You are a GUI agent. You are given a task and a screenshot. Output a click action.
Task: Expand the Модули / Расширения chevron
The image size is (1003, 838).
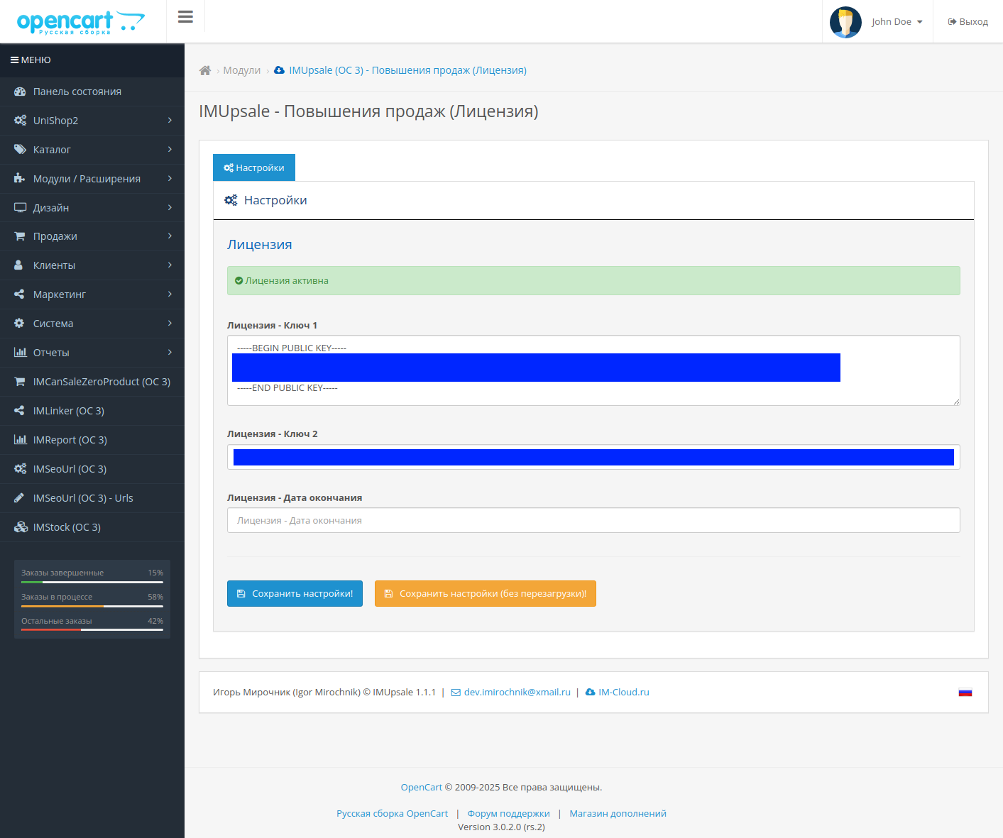pos(170,179)
